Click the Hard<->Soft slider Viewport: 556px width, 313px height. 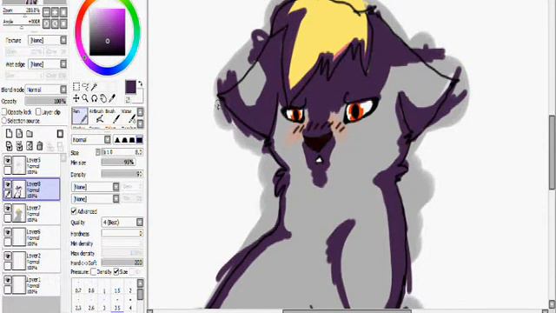click(122, 263)
